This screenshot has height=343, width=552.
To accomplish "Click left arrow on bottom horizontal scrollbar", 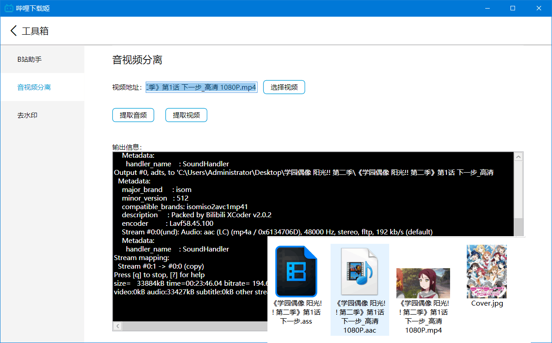I will click(117, 326).
